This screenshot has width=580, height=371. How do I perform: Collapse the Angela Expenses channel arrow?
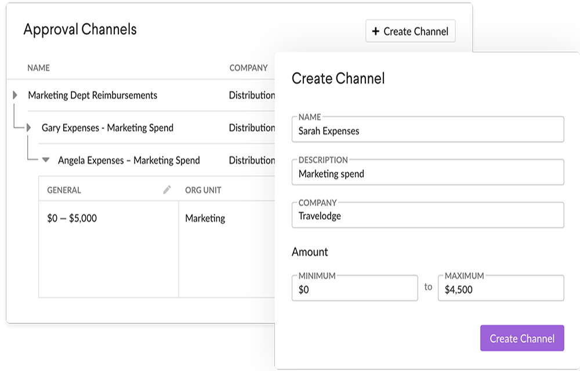[46, 160]
